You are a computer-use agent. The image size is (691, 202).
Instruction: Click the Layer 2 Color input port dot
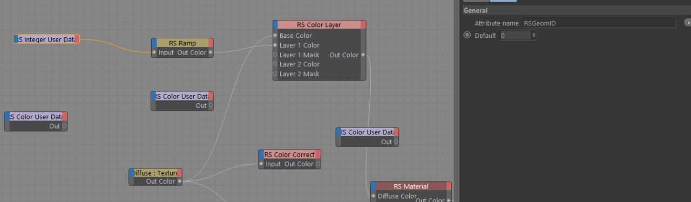click(275, 64)
